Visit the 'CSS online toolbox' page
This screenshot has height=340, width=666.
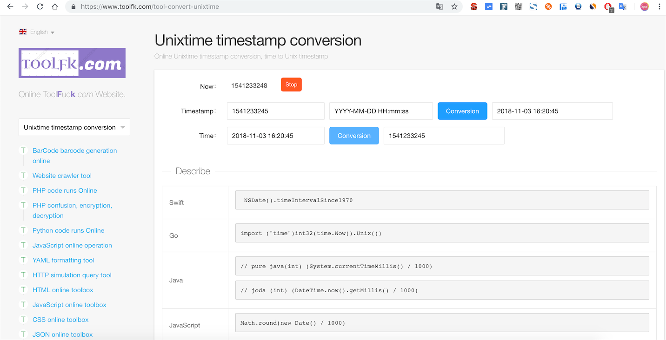(60, 320)
